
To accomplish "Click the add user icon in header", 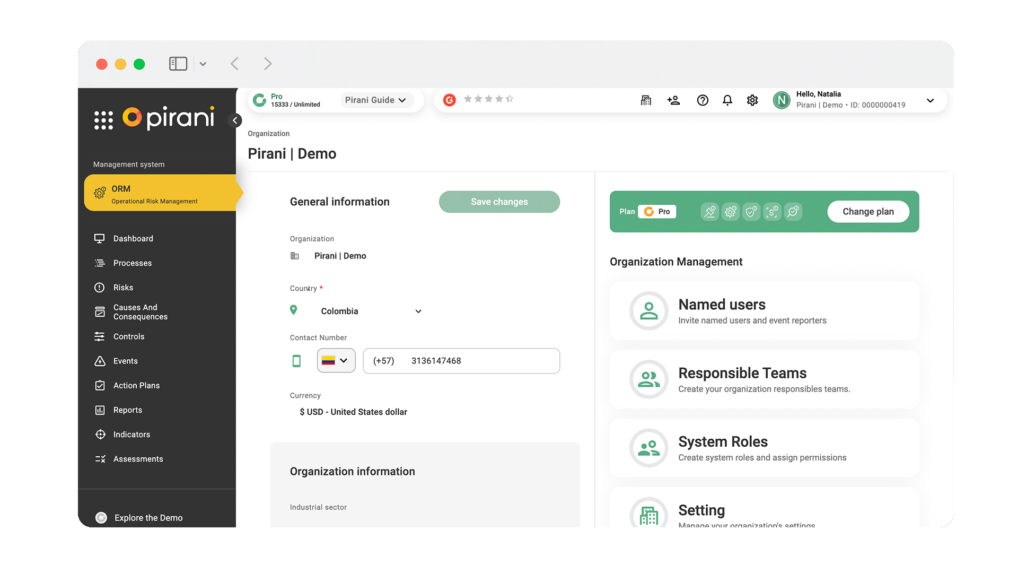I will [x=673, y=100].
